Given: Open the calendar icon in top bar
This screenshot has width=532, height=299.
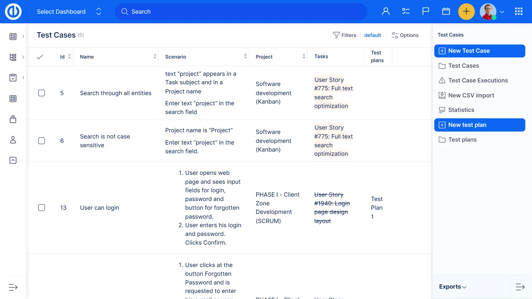Looking at the screenshot, I should tap(446, 11).
